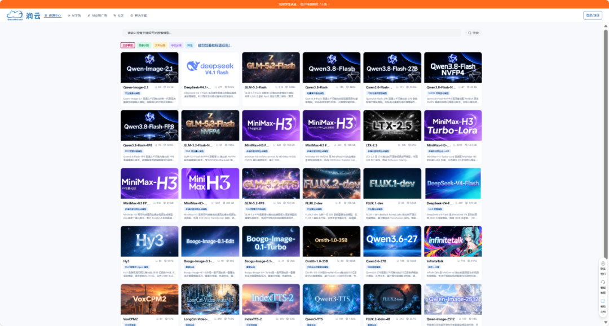The height and width of the screenshot is (326, 609).
Task: Open the 社区 nav item
Action: [x=118, y=16]
